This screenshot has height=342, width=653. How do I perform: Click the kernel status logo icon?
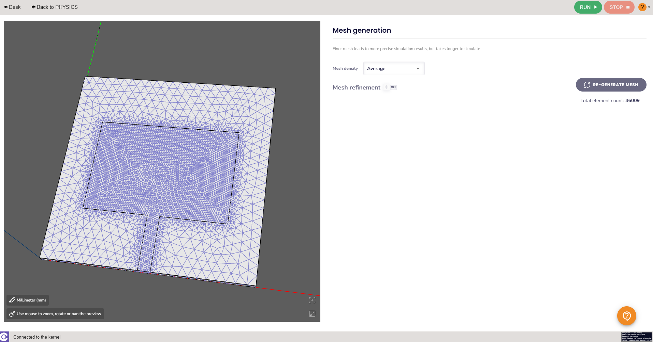click(x=4, y=337)
